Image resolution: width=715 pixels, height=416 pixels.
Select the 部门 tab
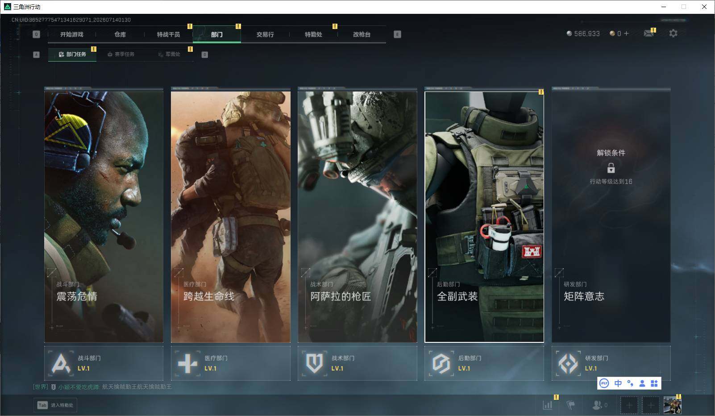[x=217, y=34]
